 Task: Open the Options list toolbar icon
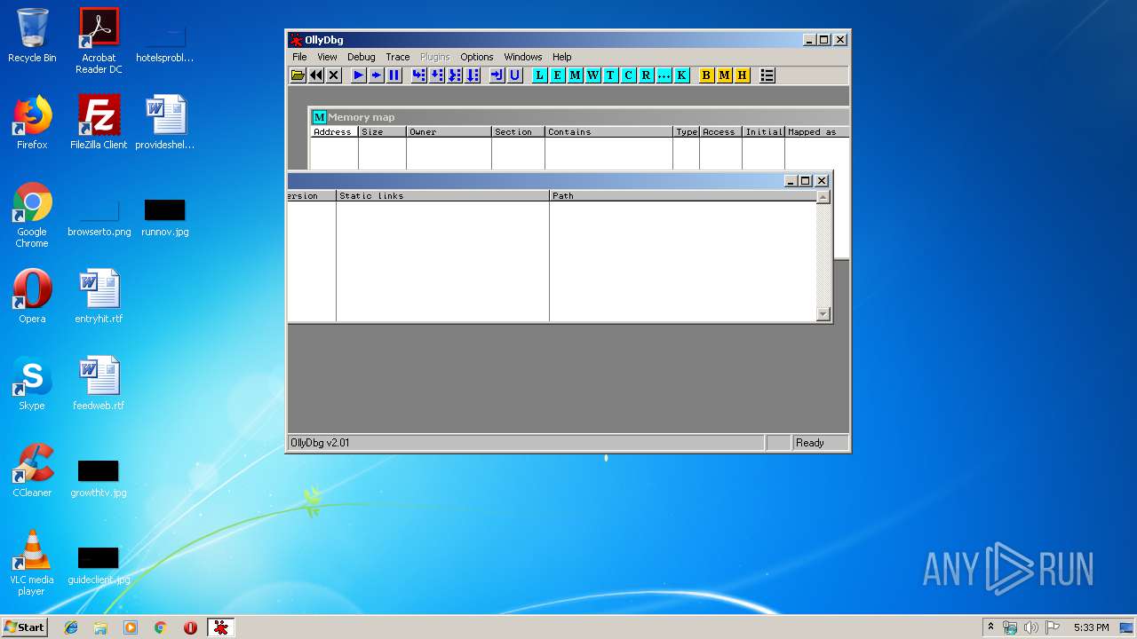coord(767,75)
